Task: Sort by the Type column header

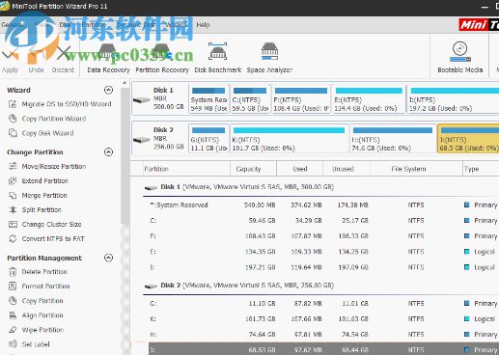Action: pos(481,169)
